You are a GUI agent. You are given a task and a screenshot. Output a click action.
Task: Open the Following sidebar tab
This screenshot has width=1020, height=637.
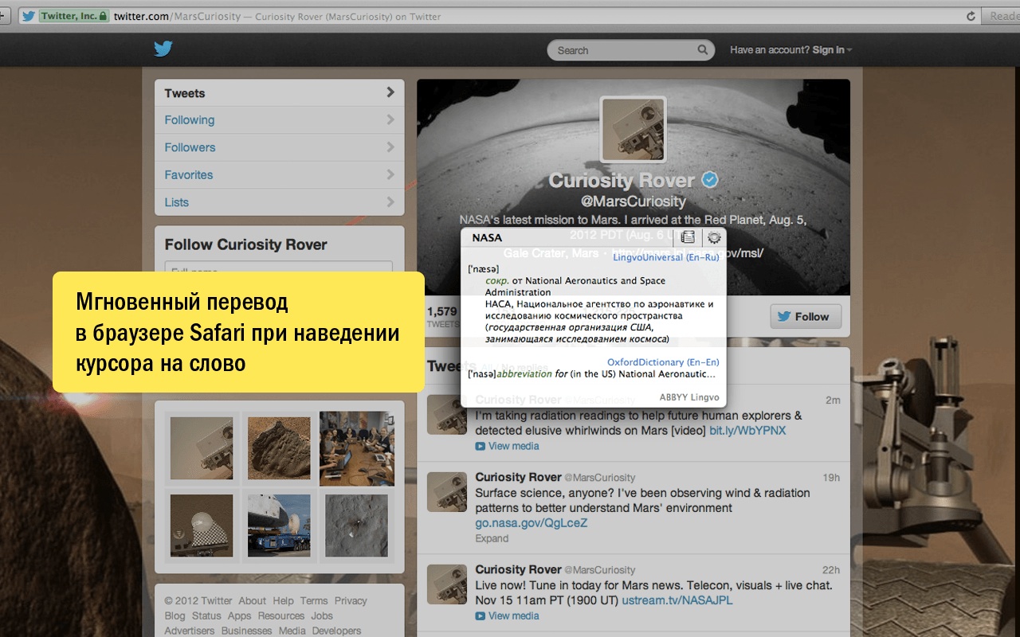coord(280,120)
